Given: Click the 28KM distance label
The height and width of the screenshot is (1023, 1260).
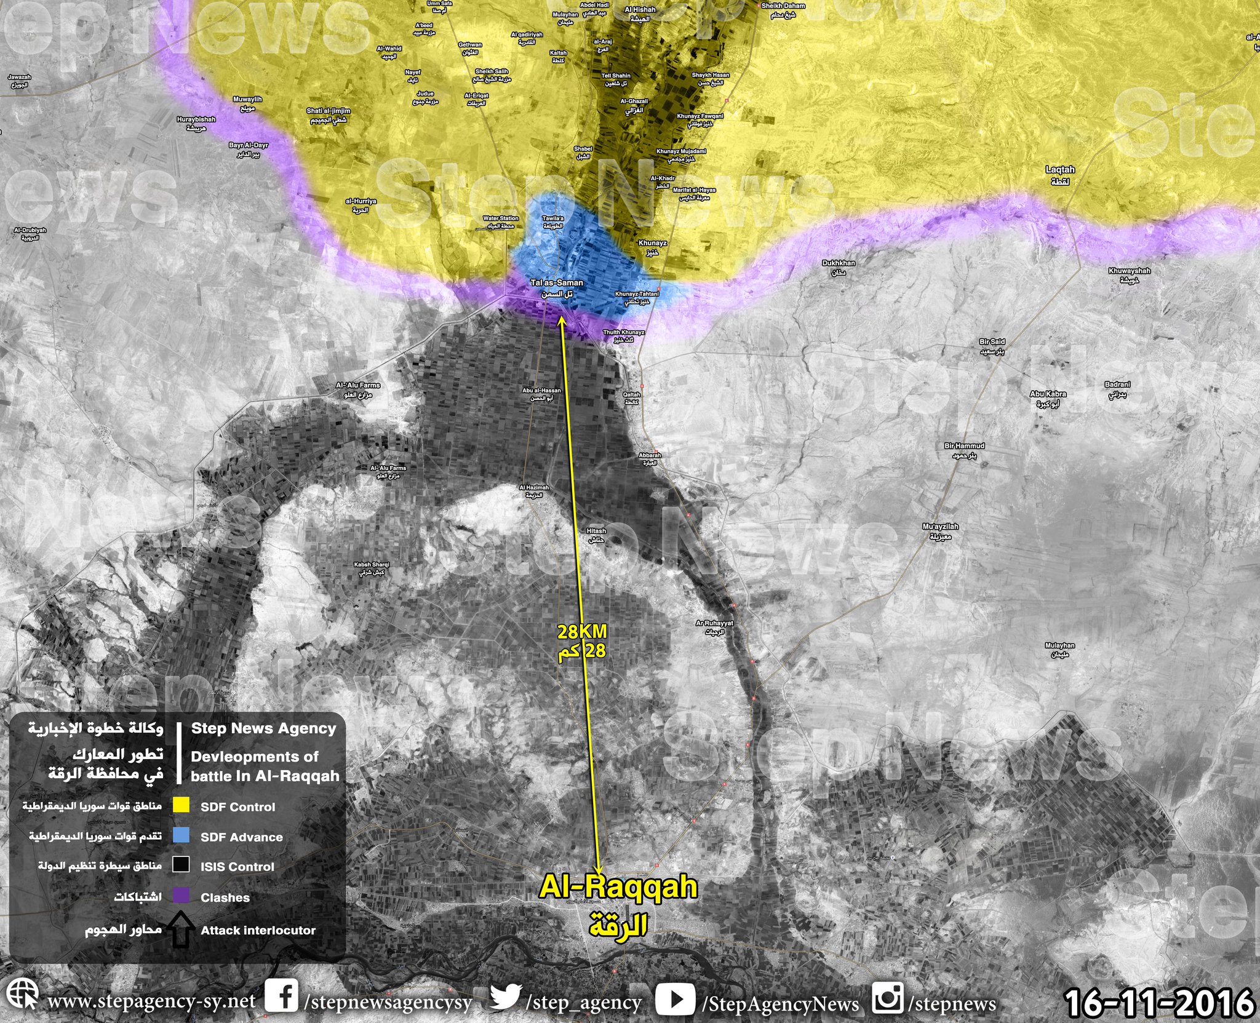Looking at the screenshot, I should pos(582,631).
